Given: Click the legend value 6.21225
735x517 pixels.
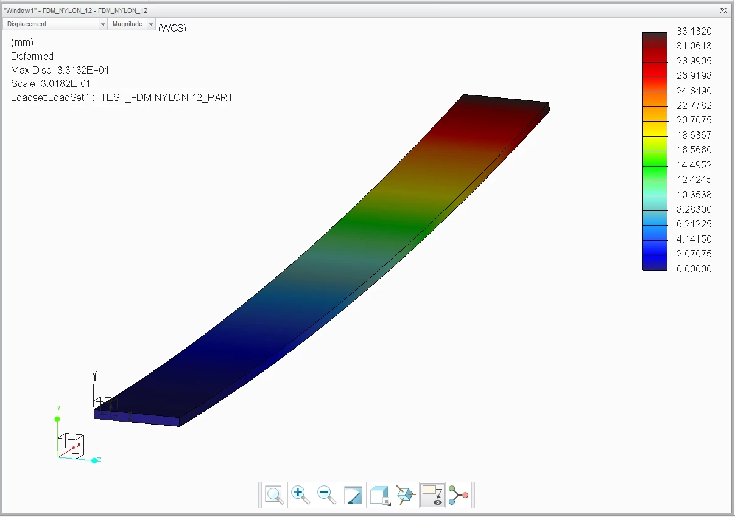Looking at the screenshot, I should 694,224.
